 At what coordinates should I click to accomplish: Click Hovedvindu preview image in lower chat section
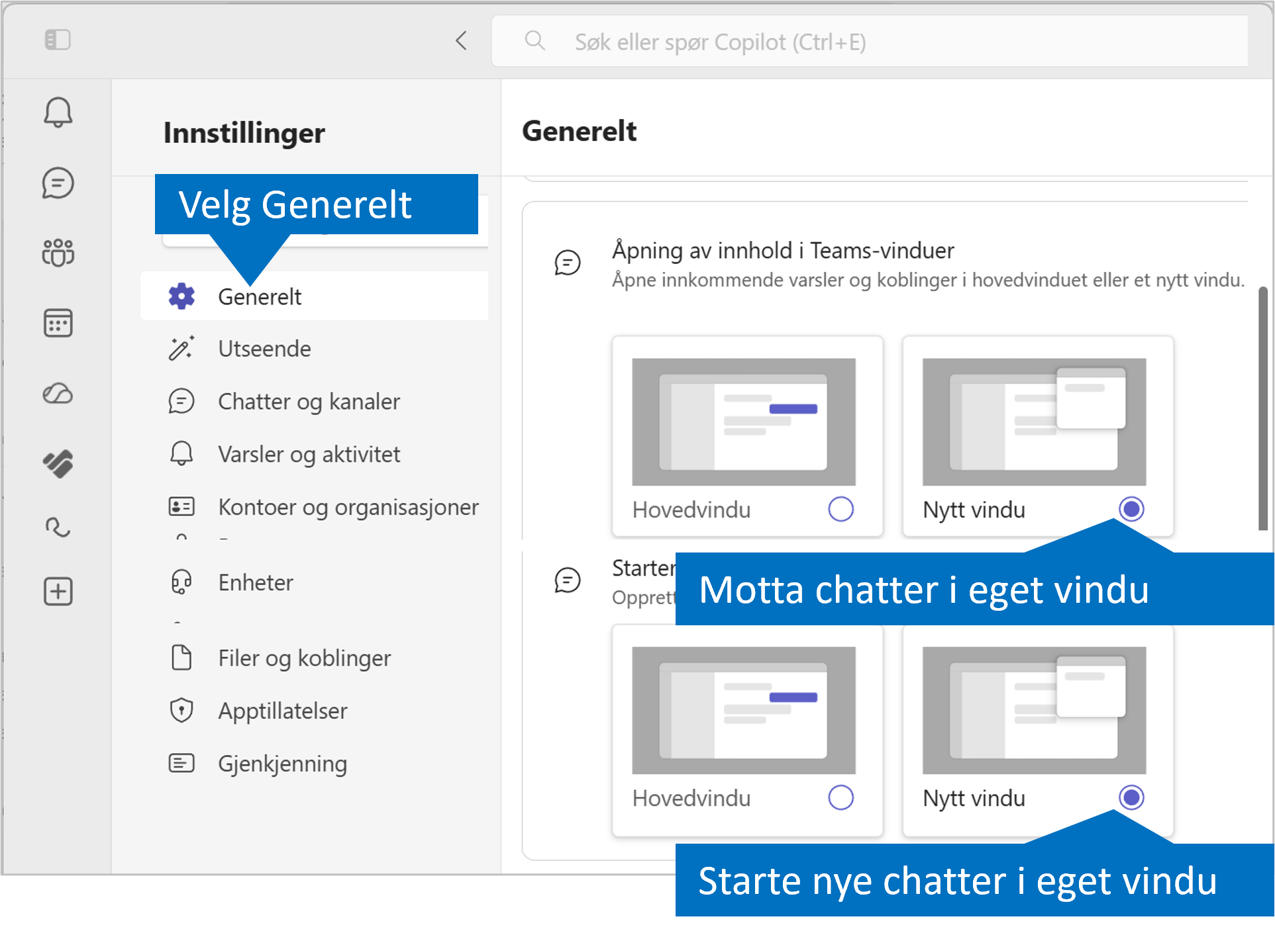coord(744,711)
